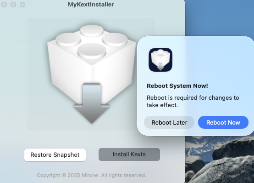Click the MyKextInstaller app icon in the dialog
254x183 pixels.
point(160,60)
